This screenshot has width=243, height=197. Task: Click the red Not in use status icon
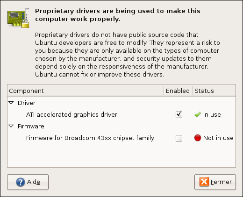(198, 138)
